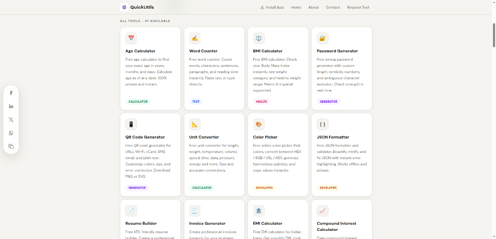
Task: Share the page via WhatsApp
Action: click(x=11, y=133)
